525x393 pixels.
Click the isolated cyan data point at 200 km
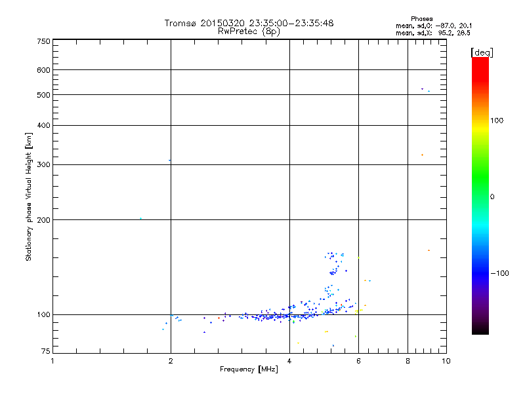[140, 219]
